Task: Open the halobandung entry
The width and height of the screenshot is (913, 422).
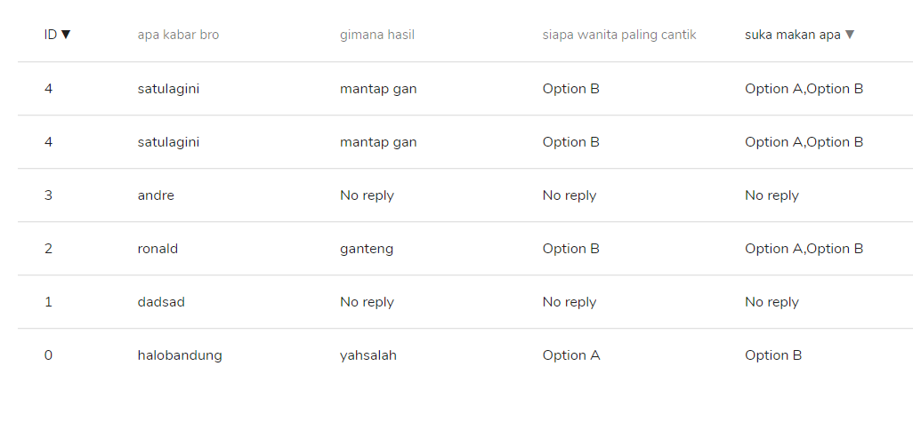Action: [180, 355]
